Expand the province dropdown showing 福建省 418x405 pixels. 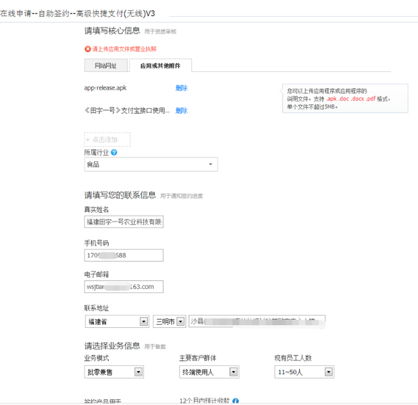[x=116, y=321]
